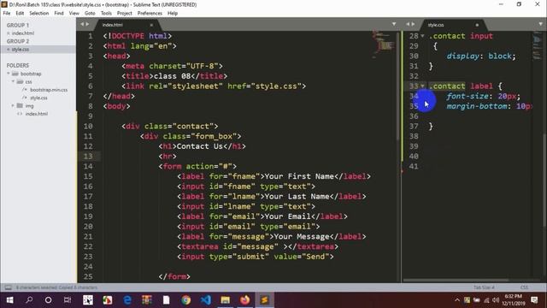547x308 pixels.
Task: Go to next tab in right pane
Action: tap(413, 24)
